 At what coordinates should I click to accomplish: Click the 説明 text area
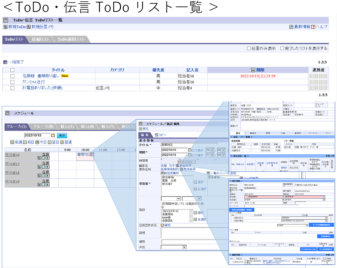coord(194,233)
